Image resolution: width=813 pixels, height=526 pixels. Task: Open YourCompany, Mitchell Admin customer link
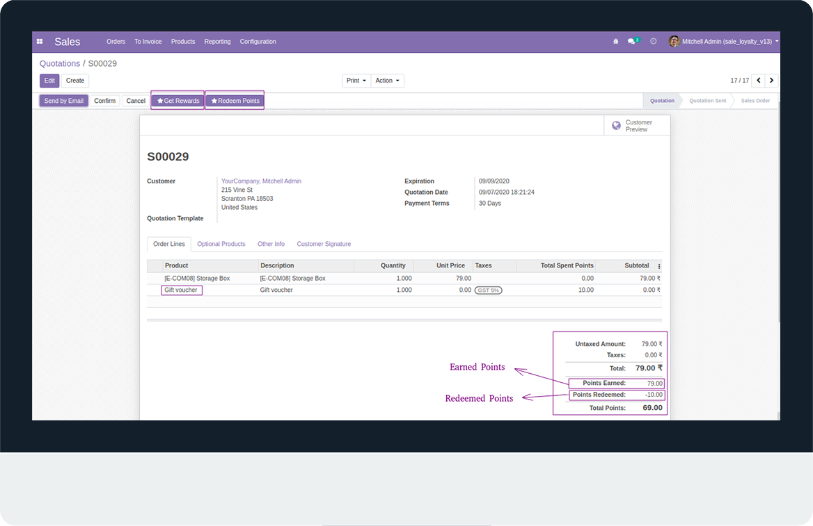[x=261, y=181]
